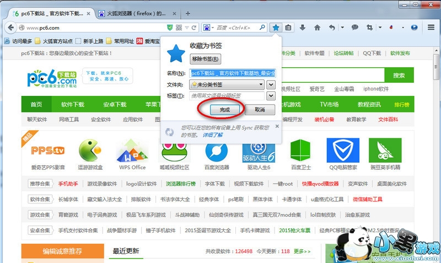This screenshot has width=441, height=263.
Task: Click the 更多>> link in 最近更新
Action: point(302,251)
